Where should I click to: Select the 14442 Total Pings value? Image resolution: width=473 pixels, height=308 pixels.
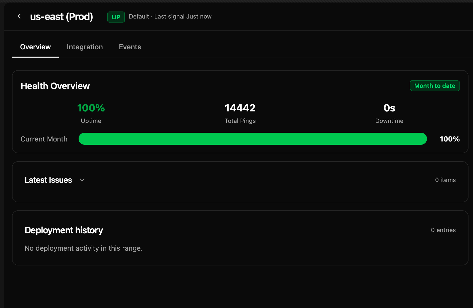pos(240,108)
